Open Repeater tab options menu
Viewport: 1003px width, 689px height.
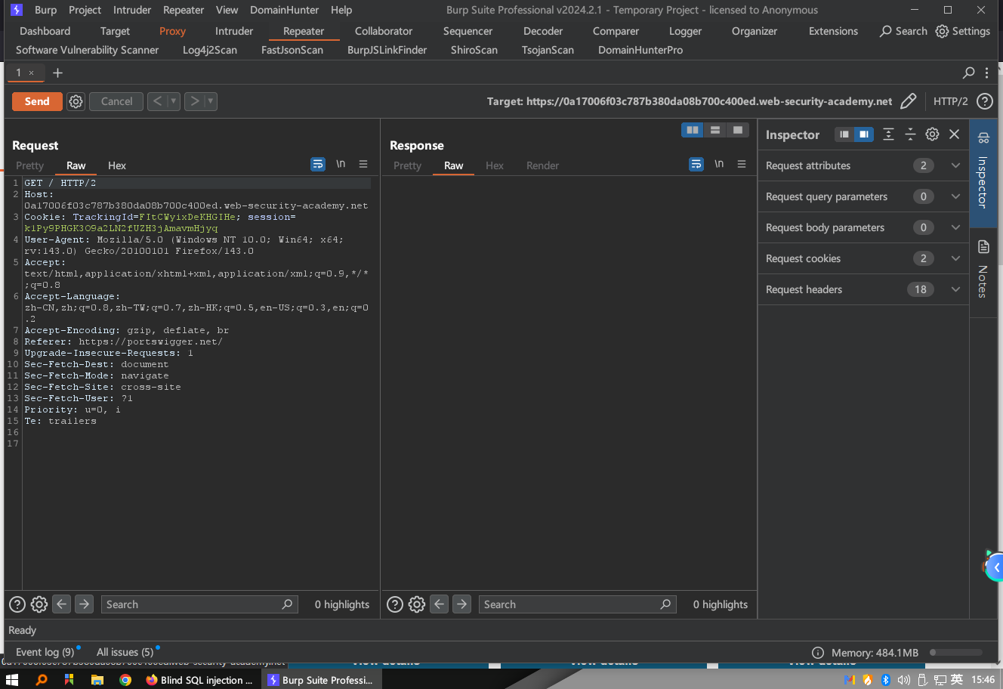[x=986, y=73]
